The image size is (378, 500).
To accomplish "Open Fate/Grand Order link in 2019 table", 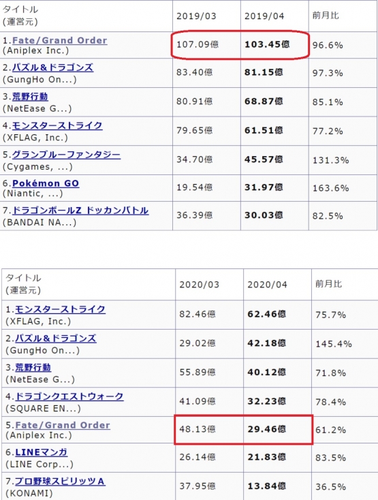I will point(60,40).
